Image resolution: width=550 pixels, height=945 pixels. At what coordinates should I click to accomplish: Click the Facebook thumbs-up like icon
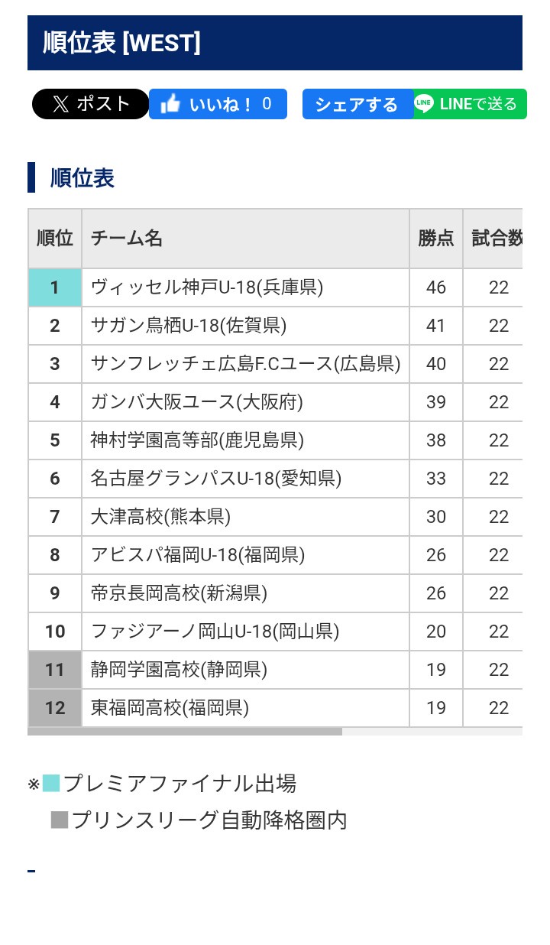click(x=170, y=104)
